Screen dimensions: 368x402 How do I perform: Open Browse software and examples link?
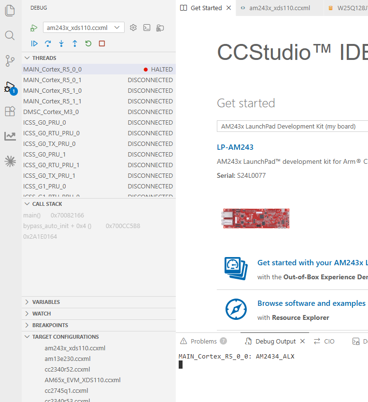(x=311, y=303)
